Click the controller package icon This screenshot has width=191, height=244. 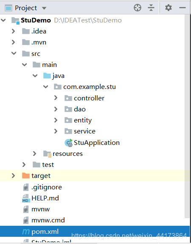(68, 98)
